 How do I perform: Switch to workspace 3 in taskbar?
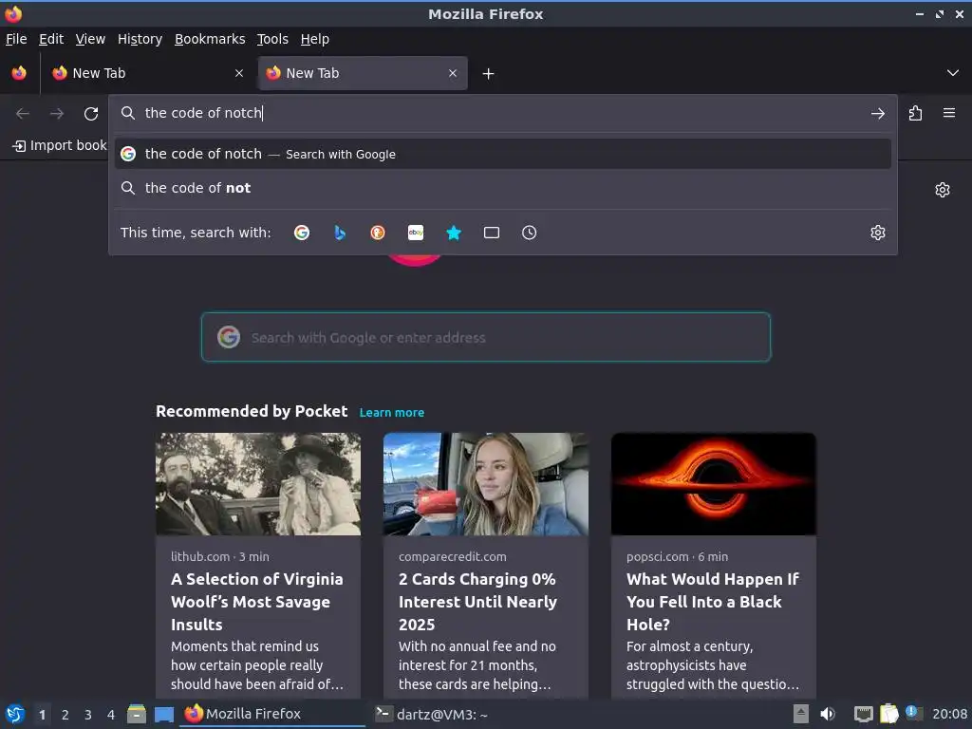point(88,715)
